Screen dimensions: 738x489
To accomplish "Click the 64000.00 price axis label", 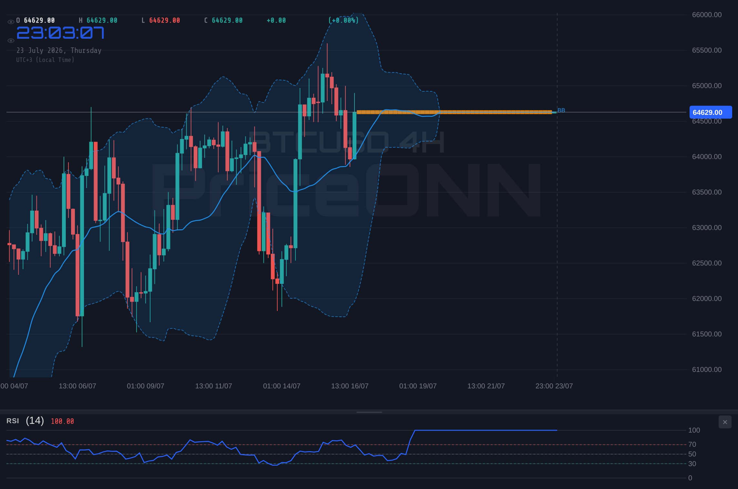I will [707, 157].
